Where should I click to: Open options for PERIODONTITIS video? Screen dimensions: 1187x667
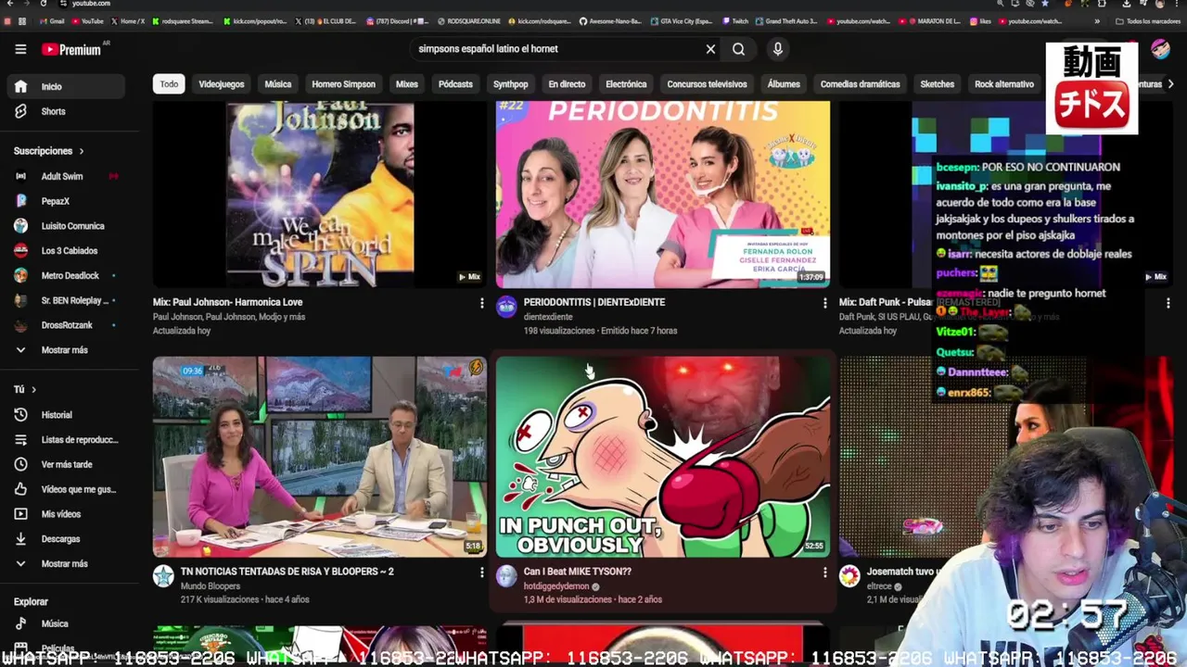click(824, 303)
